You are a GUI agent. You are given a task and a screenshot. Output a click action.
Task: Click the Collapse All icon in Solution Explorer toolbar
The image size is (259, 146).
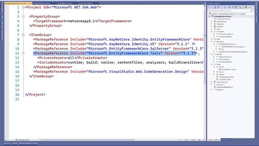point(233,7)
